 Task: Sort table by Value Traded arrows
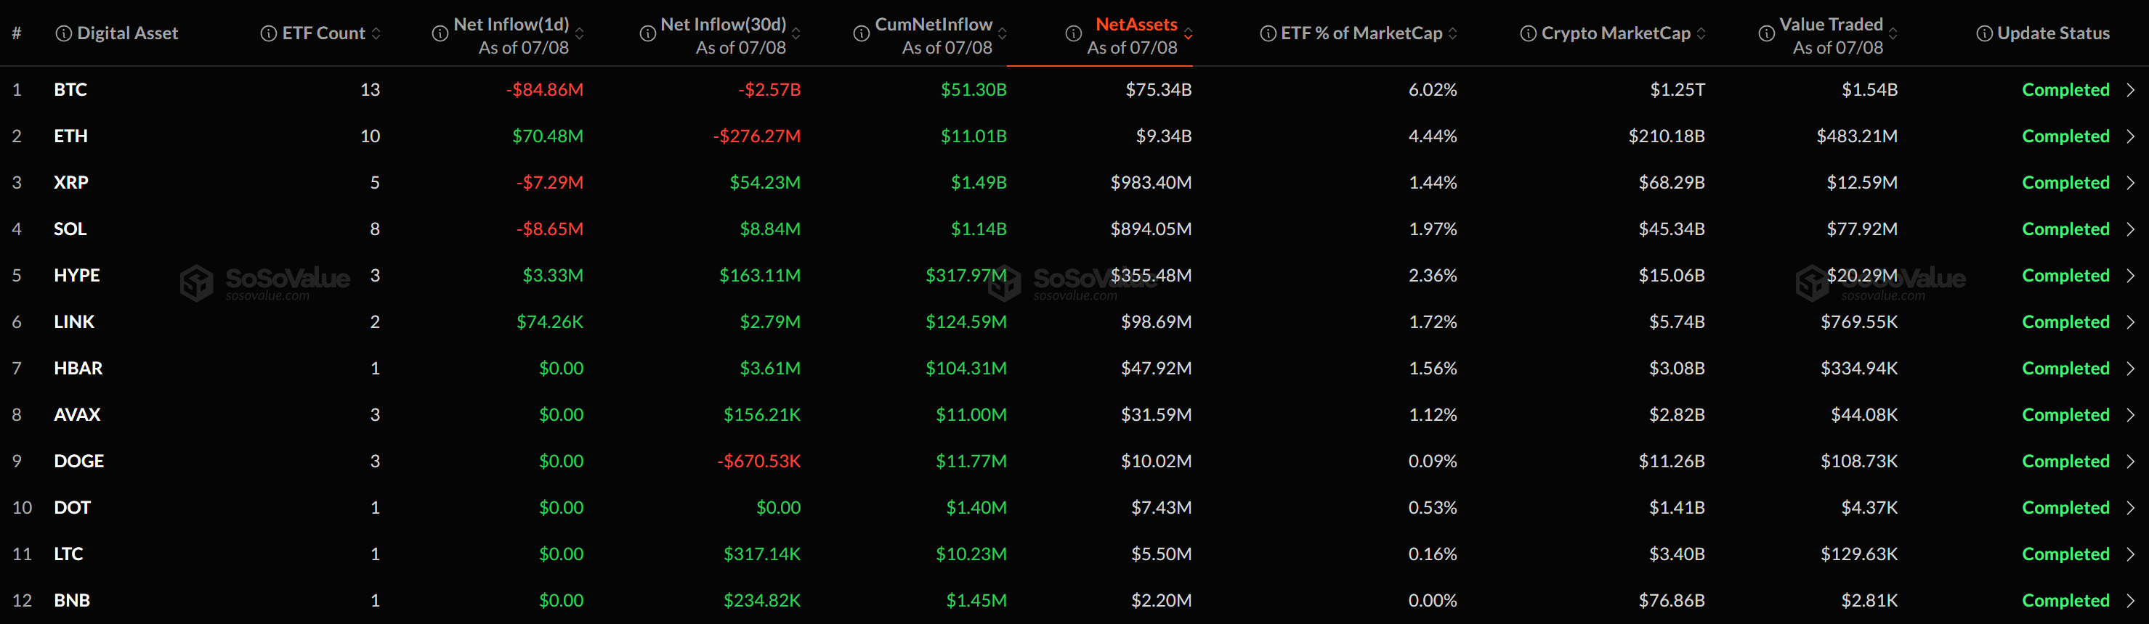[x=1893, y=33]
